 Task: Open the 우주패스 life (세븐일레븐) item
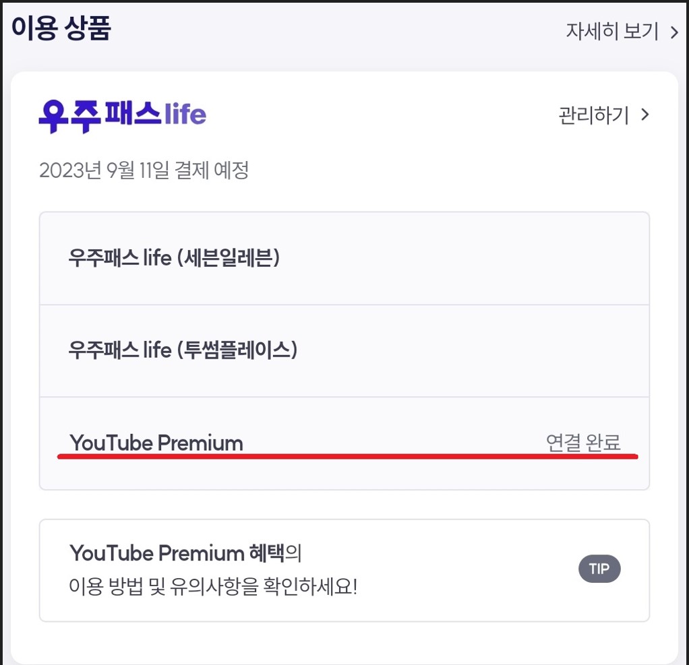[344, 258]
